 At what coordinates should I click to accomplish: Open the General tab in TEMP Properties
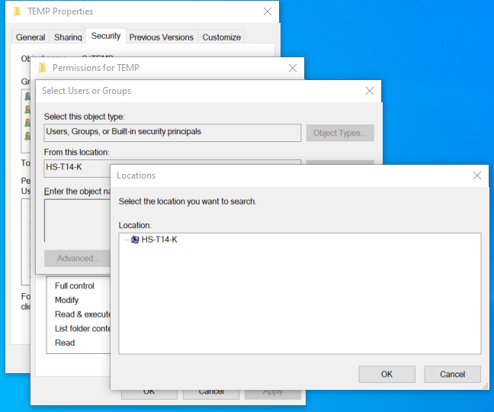pyautogui.click(x=30, y=37)
